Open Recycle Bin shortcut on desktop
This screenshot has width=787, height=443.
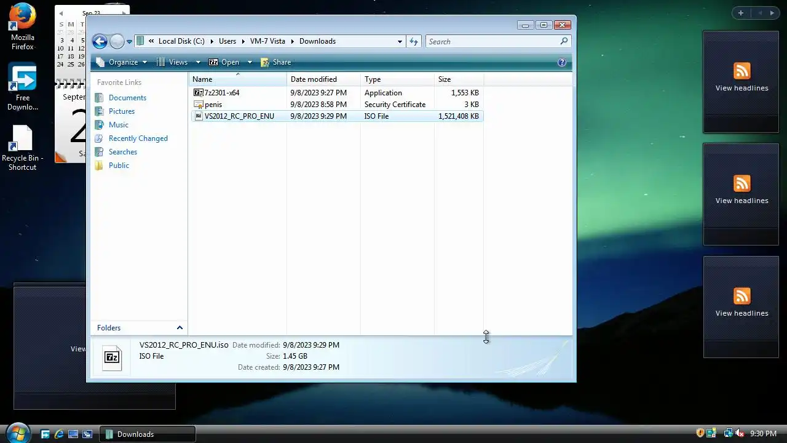[x=22, y=148]
